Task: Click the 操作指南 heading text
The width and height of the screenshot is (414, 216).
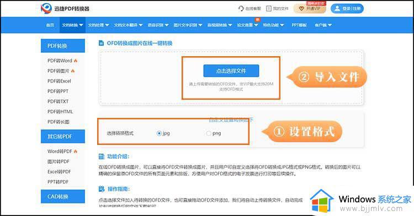Action: coord(119,189)
